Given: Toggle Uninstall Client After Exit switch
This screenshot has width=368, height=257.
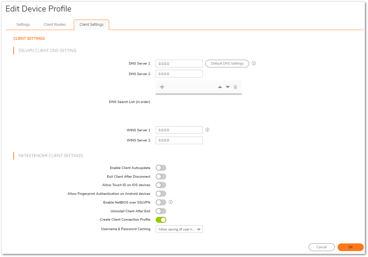Looking at the screenshot, I should click(x=161, y=211).
